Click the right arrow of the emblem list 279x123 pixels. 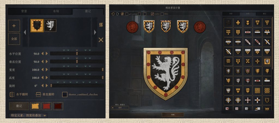95,32
